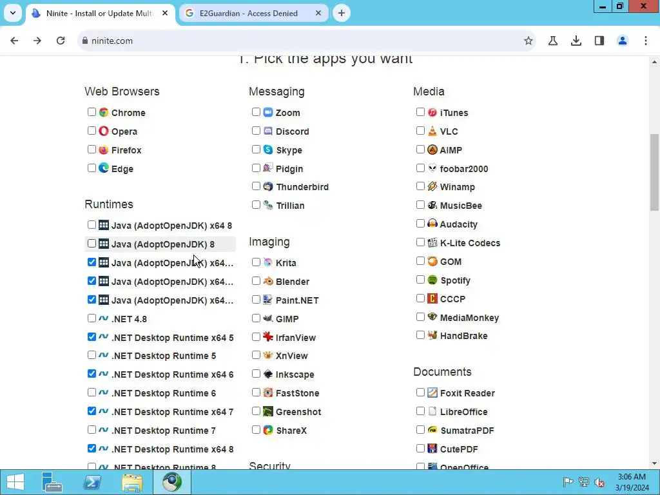The width and height of the screenshot is (660, 495).
Task: Click the ShareX app icon
Action: point(268,430)
